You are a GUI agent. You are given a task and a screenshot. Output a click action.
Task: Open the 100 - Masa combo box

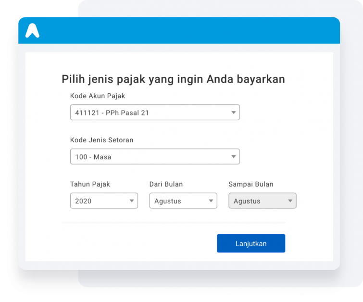(155, 157)
